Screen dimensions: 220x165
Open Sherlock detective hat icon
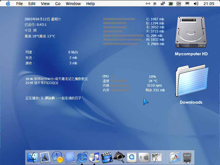[x=119, y=157]
